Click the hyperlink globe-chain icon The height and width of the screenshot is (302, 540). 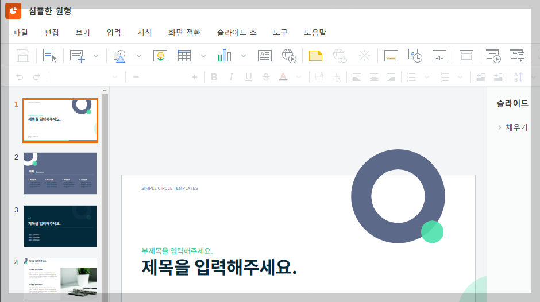[x=340, y=56]
